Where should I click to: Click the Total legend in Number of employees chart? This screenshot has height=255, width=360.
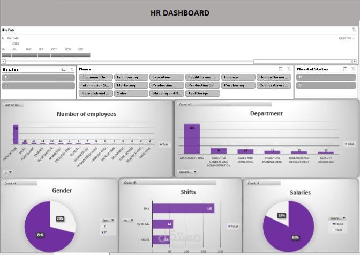[x=164, y=144]
